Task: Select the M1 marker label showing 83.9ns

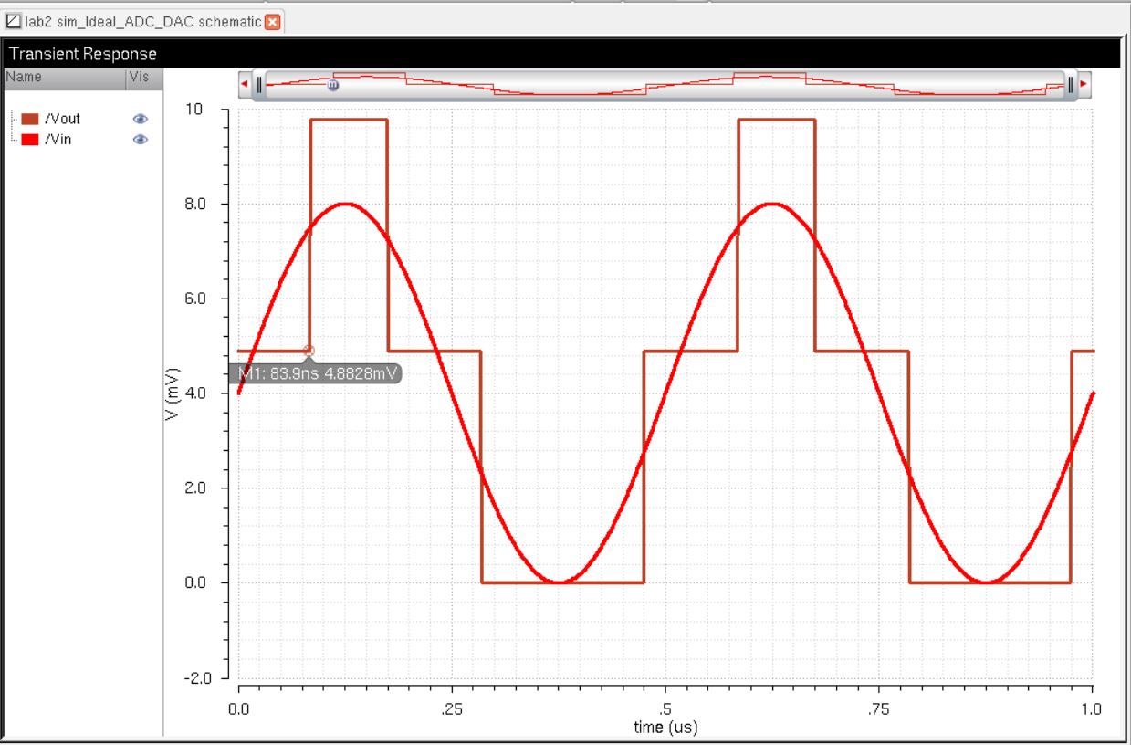Action: pos(318,373)
